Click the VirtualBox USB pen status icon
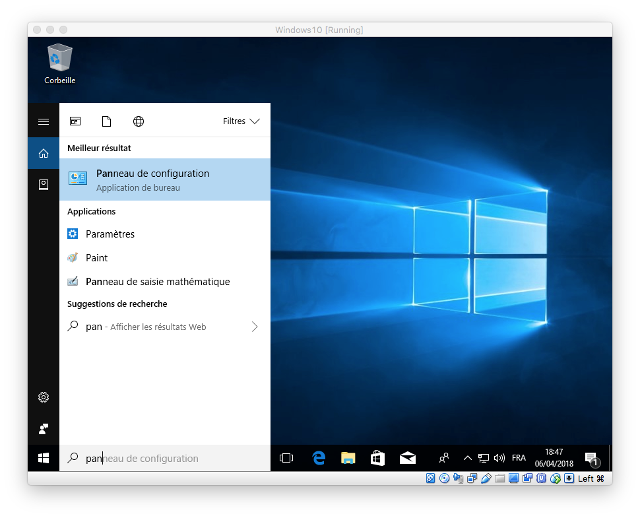640x518 pixels. click(x=486, y=478)
